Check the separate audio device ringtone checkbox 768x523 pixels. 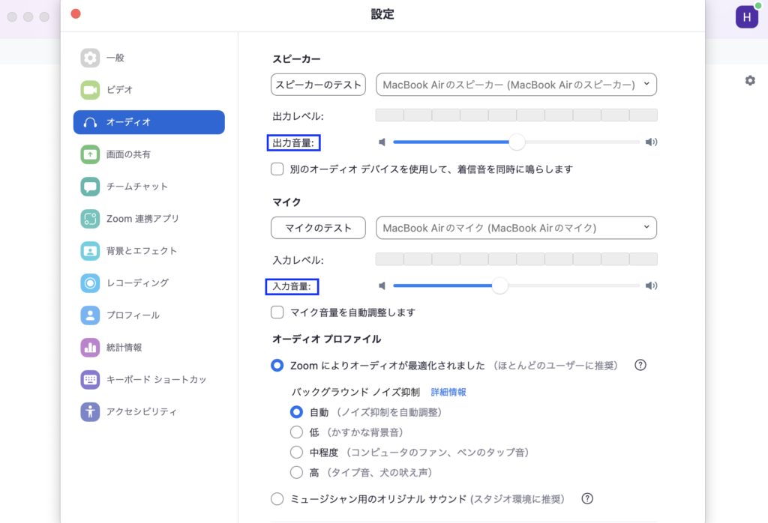pos(277,169)
